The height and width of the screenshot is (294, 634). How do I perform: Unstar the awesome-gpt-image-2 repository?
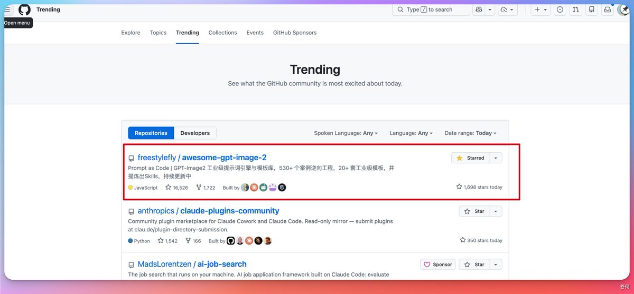(470, 158)
